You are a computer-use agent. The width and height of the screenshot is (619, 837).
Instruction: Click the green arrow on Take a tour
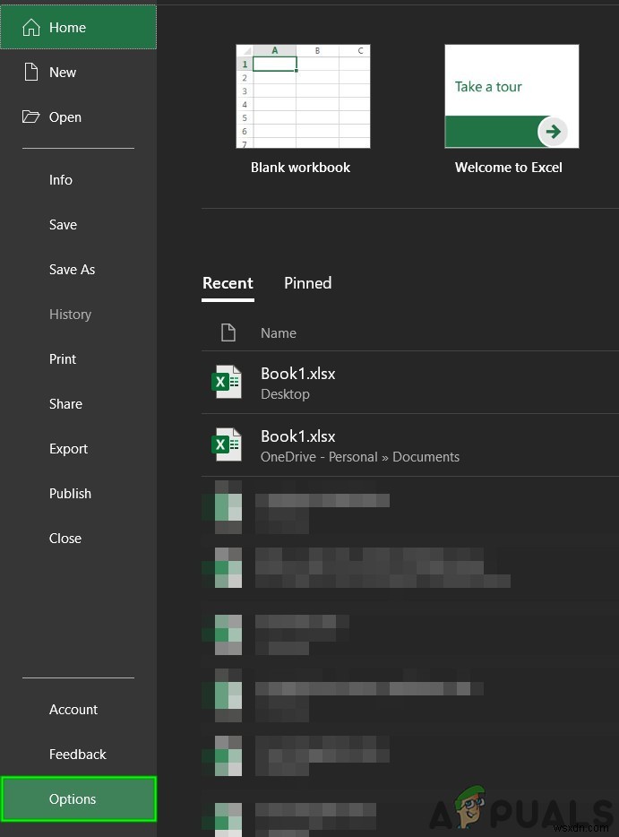click(554, 132)
